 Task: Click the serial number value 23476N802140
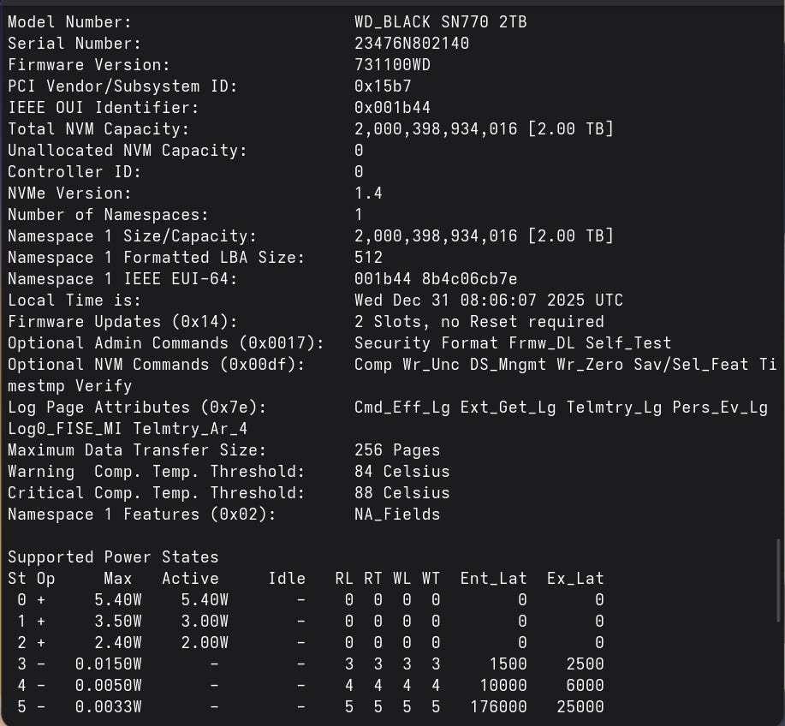[411, 44]
